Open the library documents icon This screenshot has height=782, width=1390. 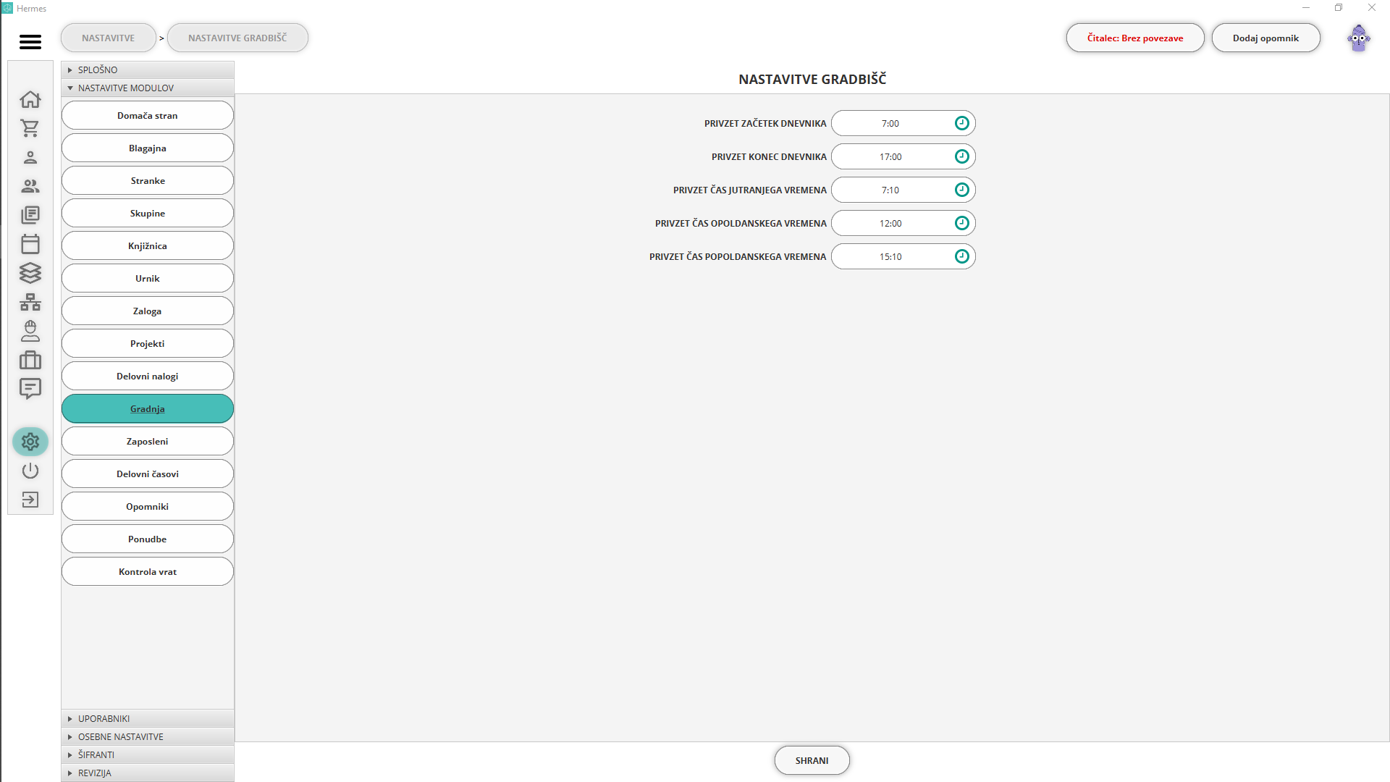pyautogui.click(x=30, y=215)
